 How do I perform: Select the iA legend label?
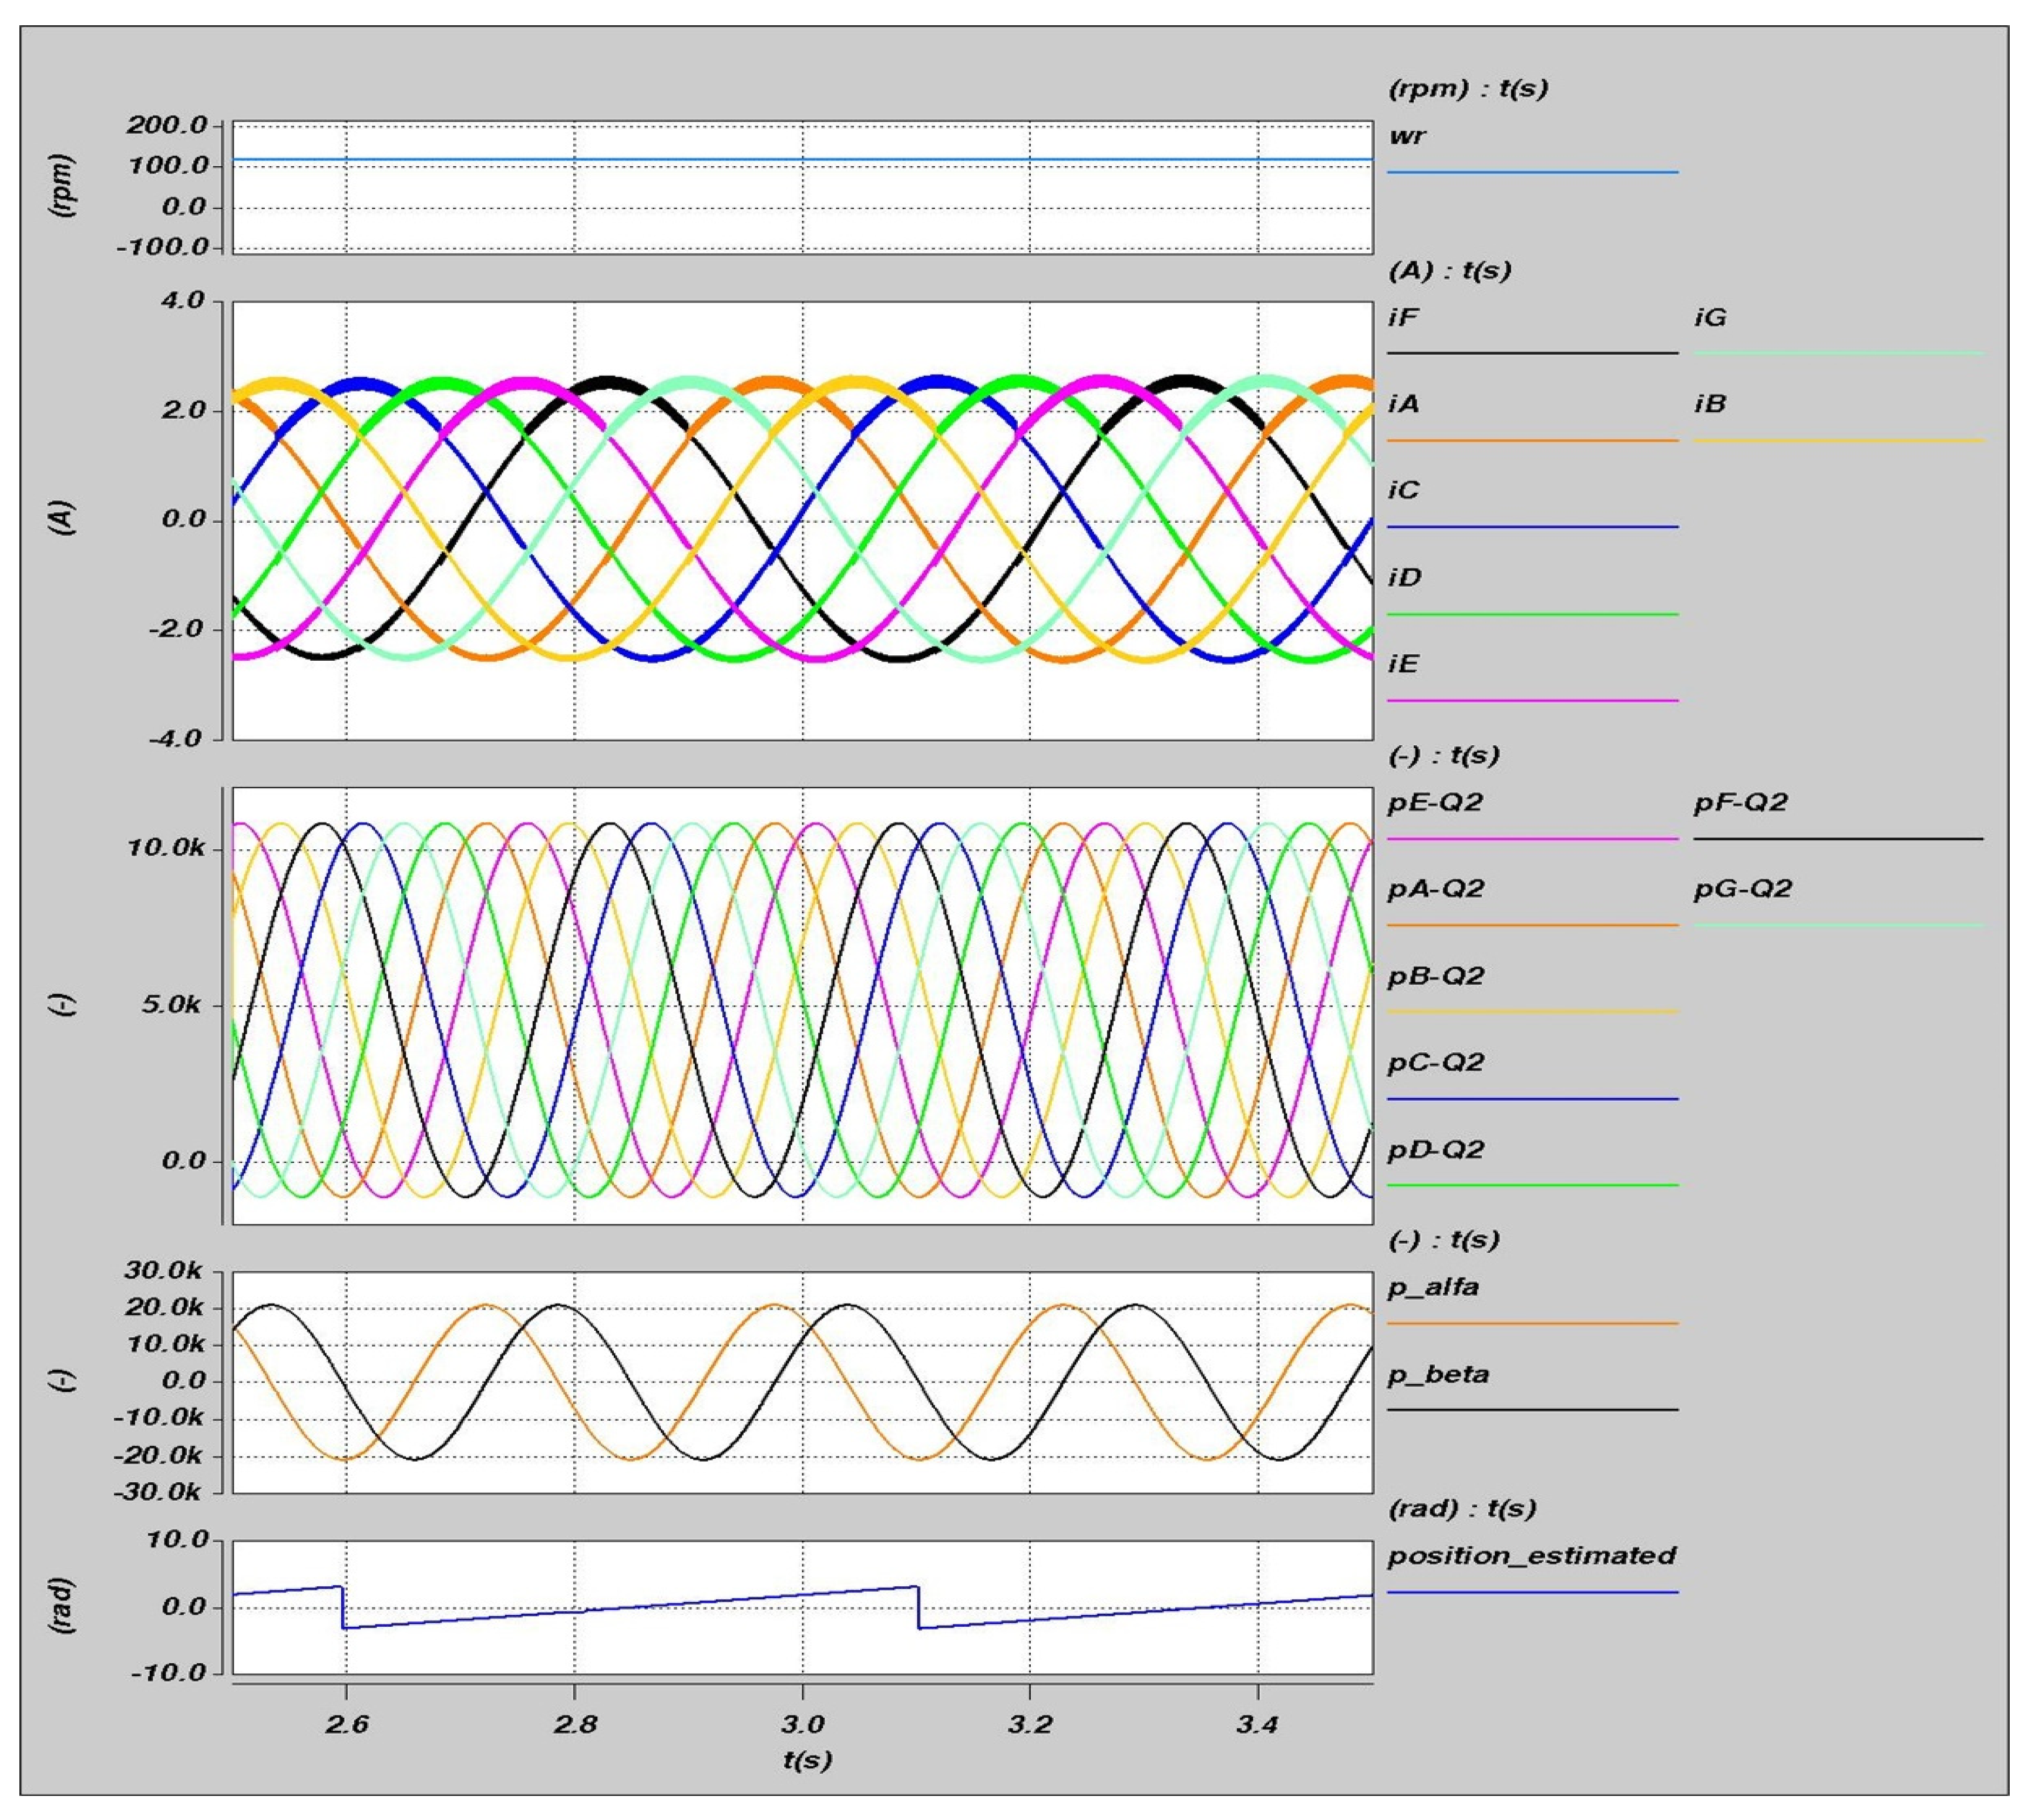click(x=1404, y=404)
